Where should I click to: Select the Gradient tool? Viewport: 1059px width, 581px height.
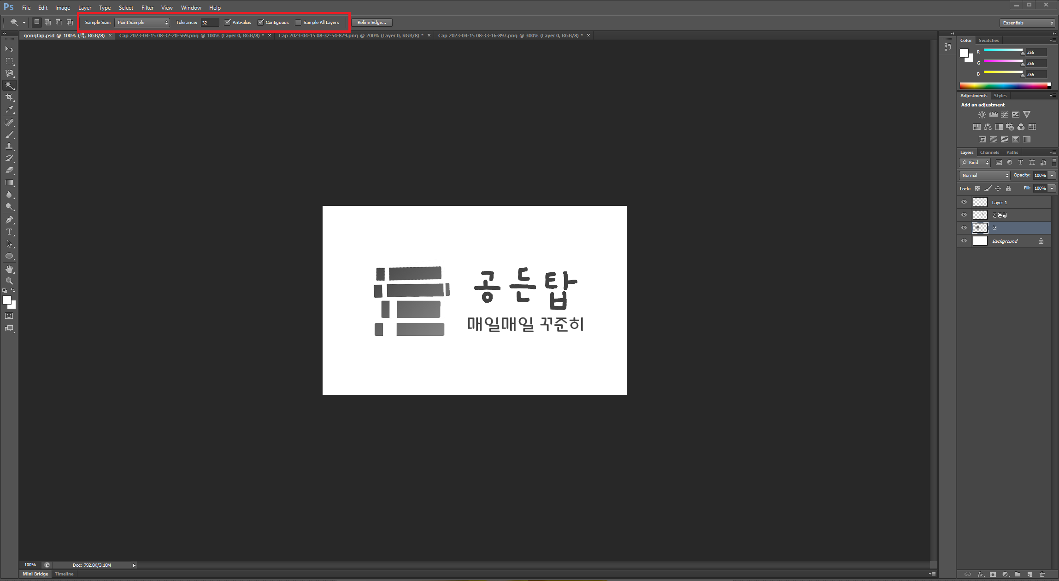pos(9,182)
